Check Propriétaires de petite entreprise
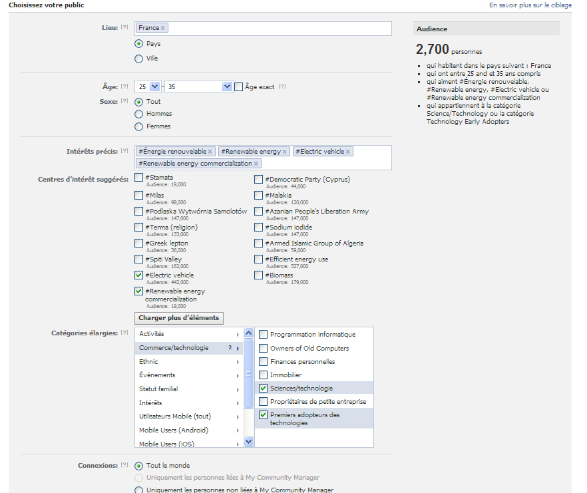The image size is (587, 493). 264,402
